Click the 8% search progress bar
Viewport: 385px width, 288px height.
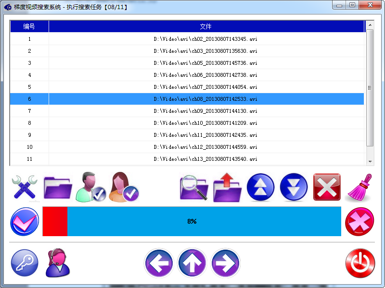192,221
